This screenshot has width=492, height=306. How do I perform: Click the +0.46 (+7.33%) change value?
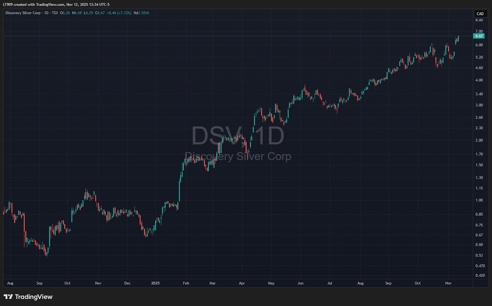coord(119,13)
